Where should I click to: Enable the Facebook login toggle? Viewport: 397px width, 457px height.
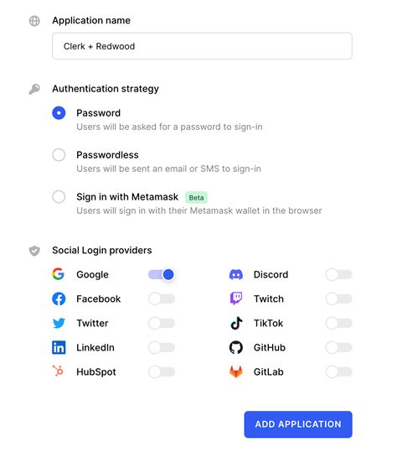point(162,299)
